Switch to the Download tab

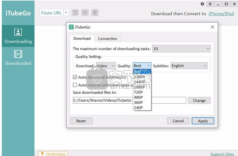click(82, 38)
